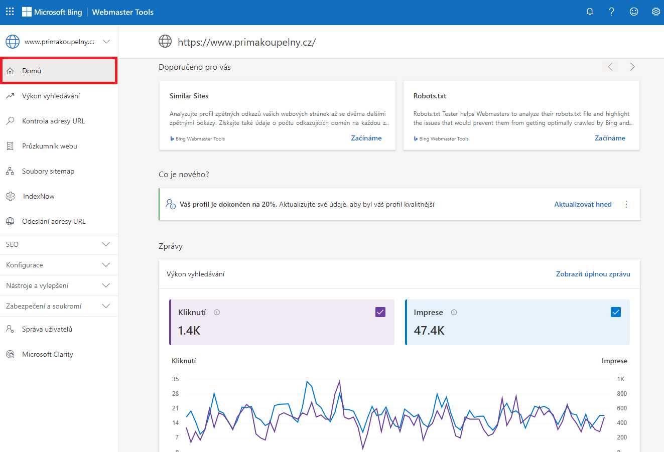Image resolution: width=664 pixels, height=452 pixels.
Task: Open Správa uživatelů in the sidebar
Action: point(59,329)
